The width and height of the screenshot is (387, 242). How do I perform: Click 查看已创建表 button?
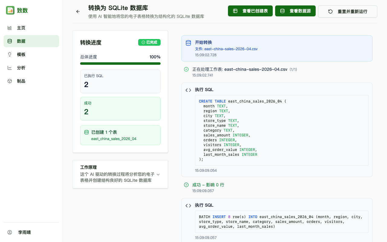250,11
